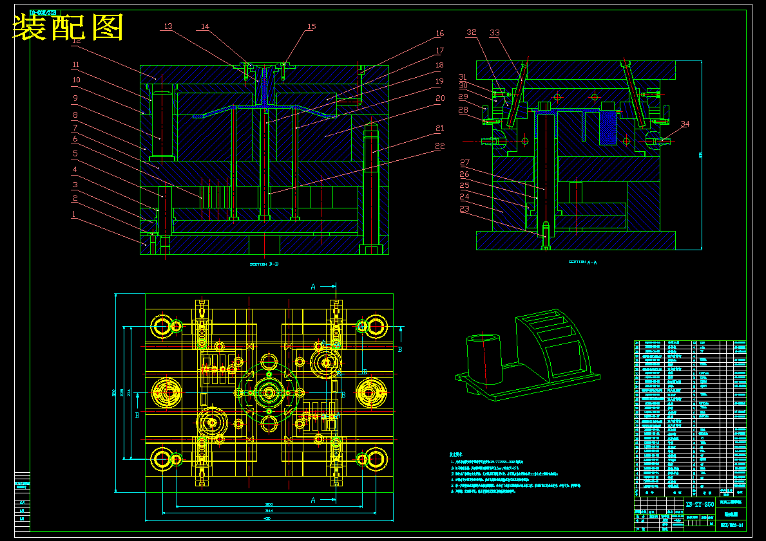Select part callout number 18

coord(439,65)
